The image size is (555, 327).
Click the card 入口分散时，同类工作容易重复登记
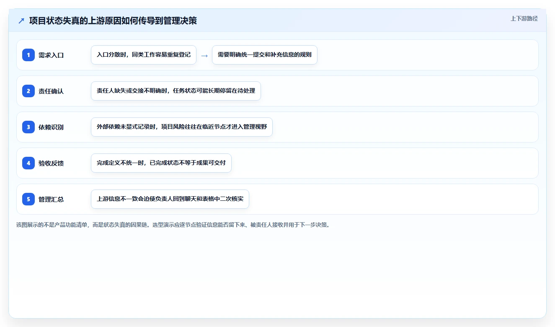144,55
